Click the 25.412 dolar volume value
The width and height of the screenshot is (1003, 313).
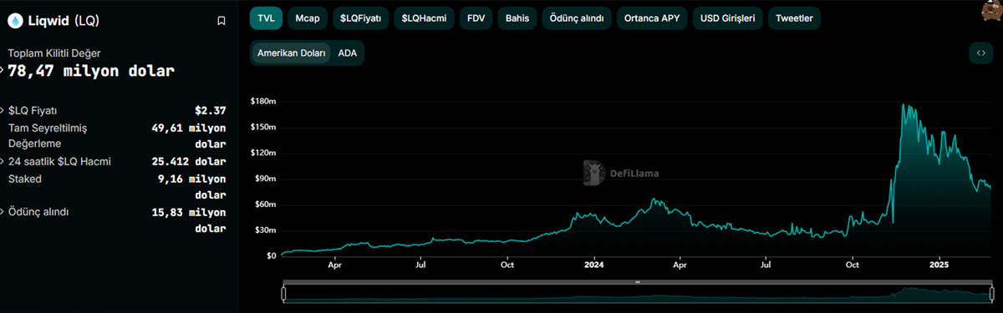click(190, 161)
